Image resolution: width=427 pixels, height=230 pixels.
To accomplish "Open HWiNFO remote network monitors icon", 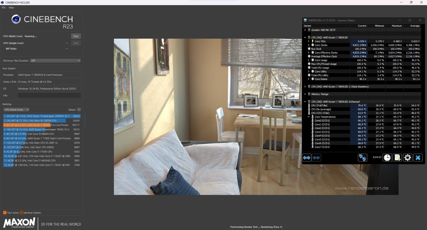I will click(362, 158).
